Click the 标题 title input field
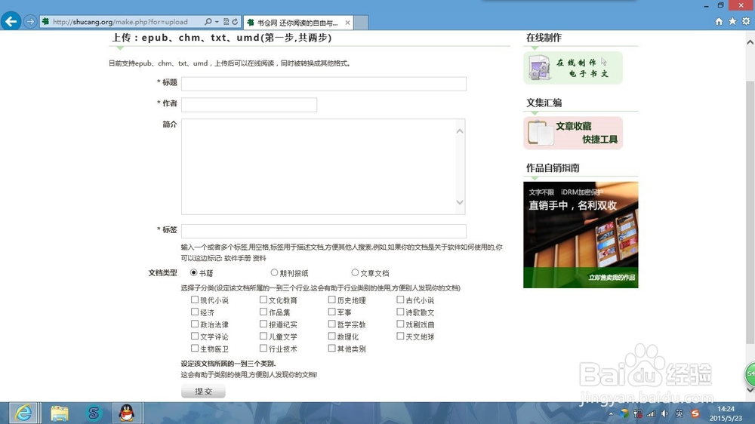This screenshot has width=755, height=424. pyautogui.click(x=324, y=84)
